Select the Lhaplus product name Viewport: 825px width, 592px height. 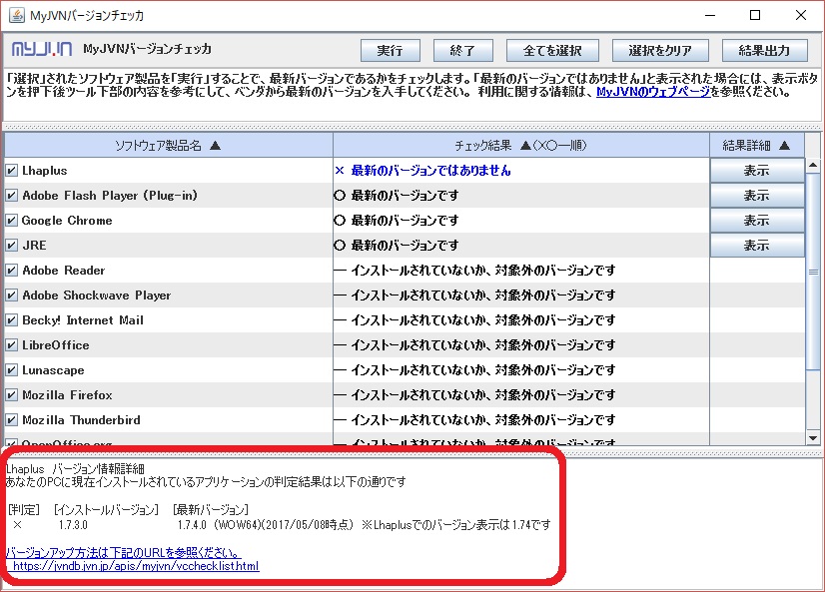(x=45, y=171)
